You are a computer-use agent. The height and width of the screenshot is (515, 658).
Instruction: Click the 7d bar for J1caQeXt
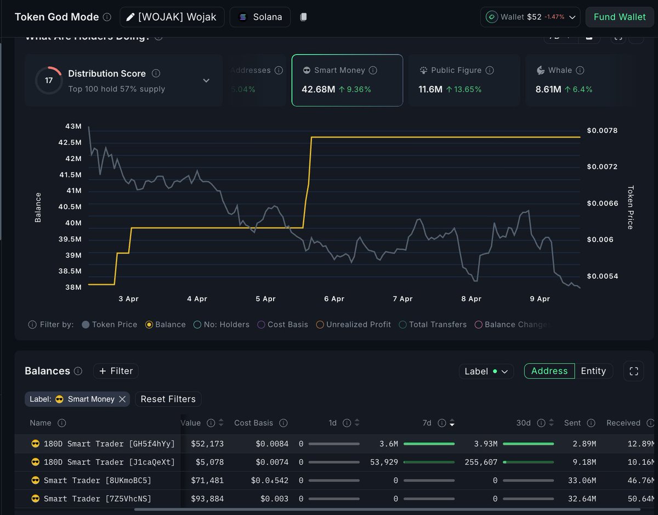coord(429,462)
